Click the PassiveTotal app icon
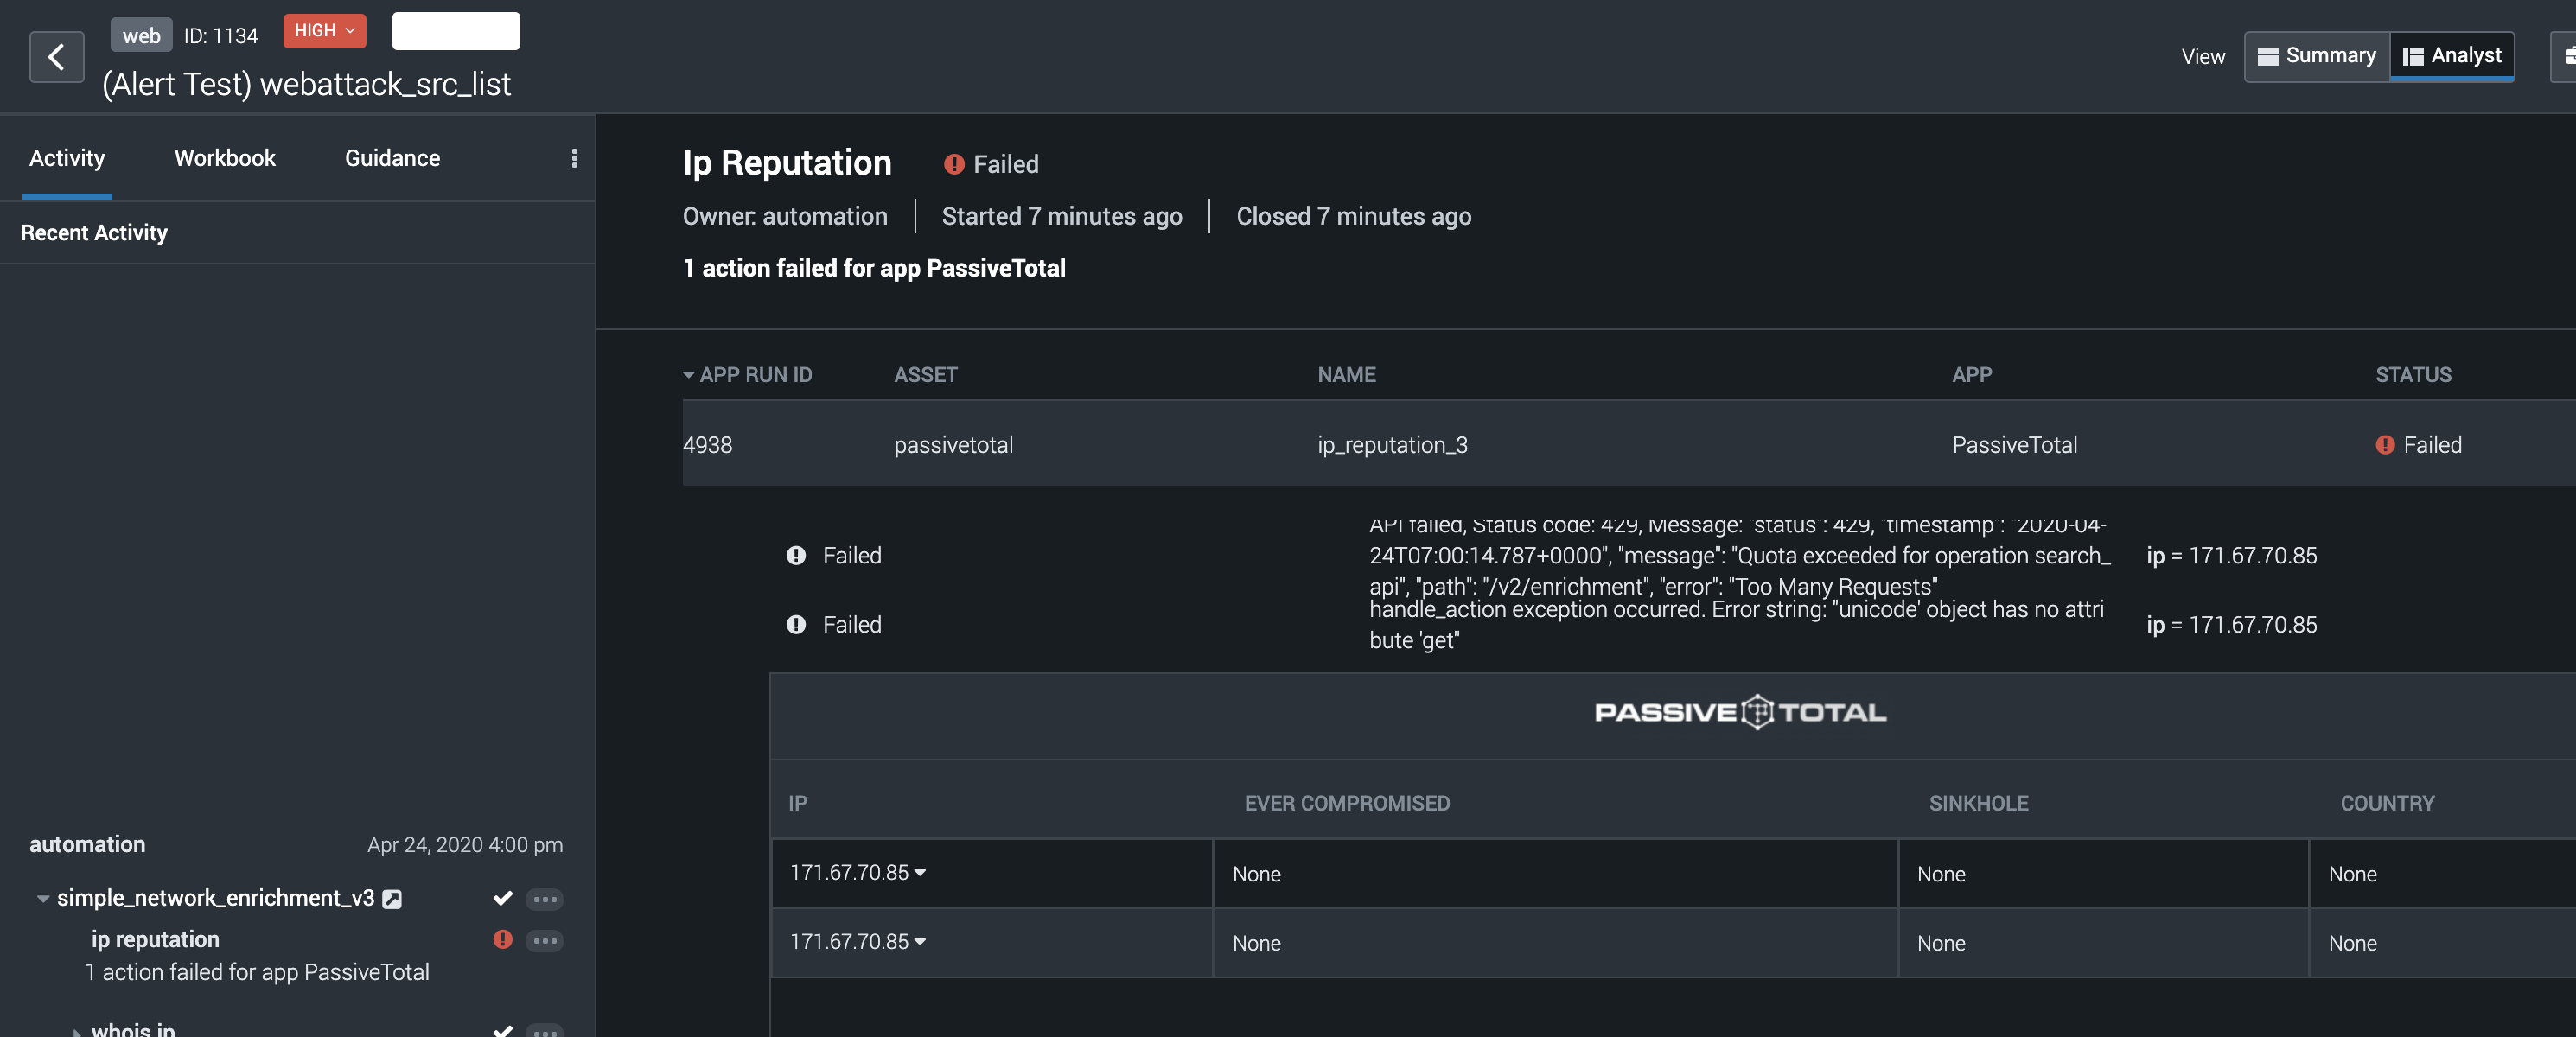Screen dimensions: 2576x1037 coord(1748,711)
